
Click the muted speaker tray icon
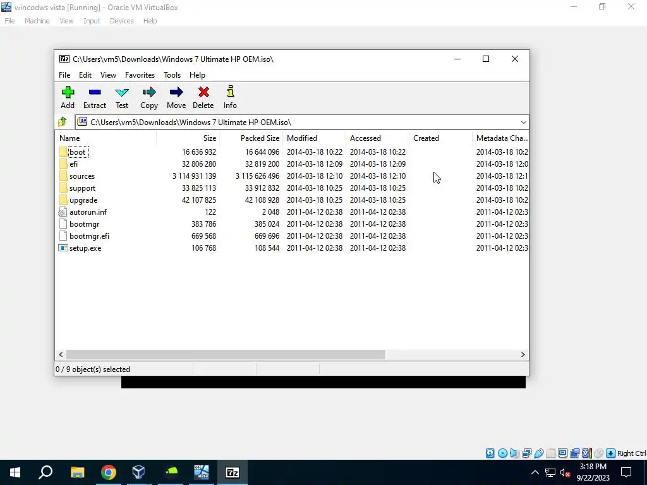tap(565, 472)
